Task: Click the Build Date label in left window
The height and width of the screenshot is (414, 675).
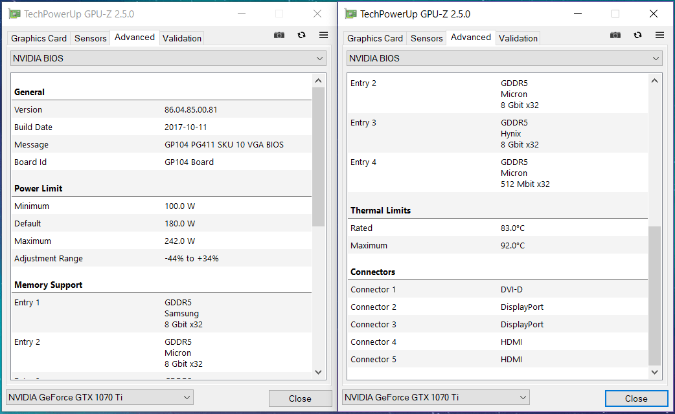Action: [33, 127]
